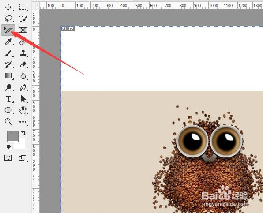Screen dimensions: 263x213
Task: Select the Frame tool
Action: pyautogui.click(x=23, y=30)
